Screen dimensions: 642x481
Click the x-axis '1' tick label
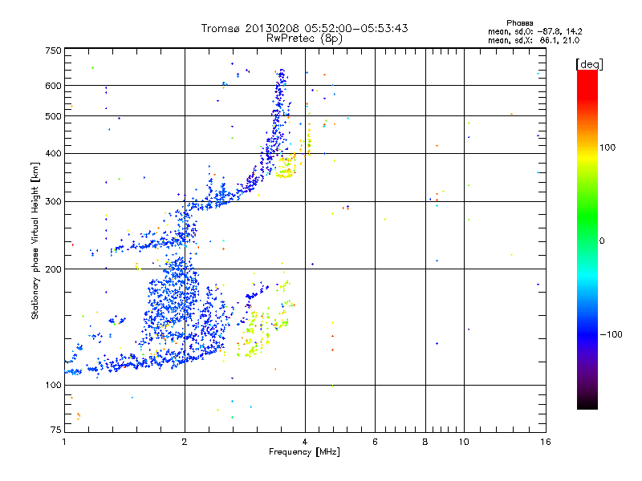pos(64,442)
